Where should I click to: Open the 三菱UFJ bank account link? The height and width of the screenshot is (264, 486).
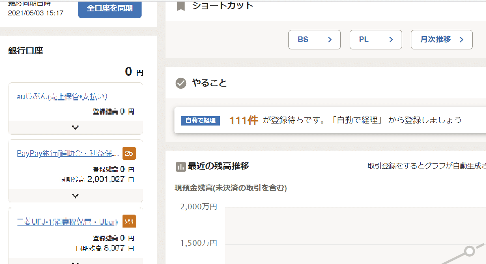(x=67, y=221)
